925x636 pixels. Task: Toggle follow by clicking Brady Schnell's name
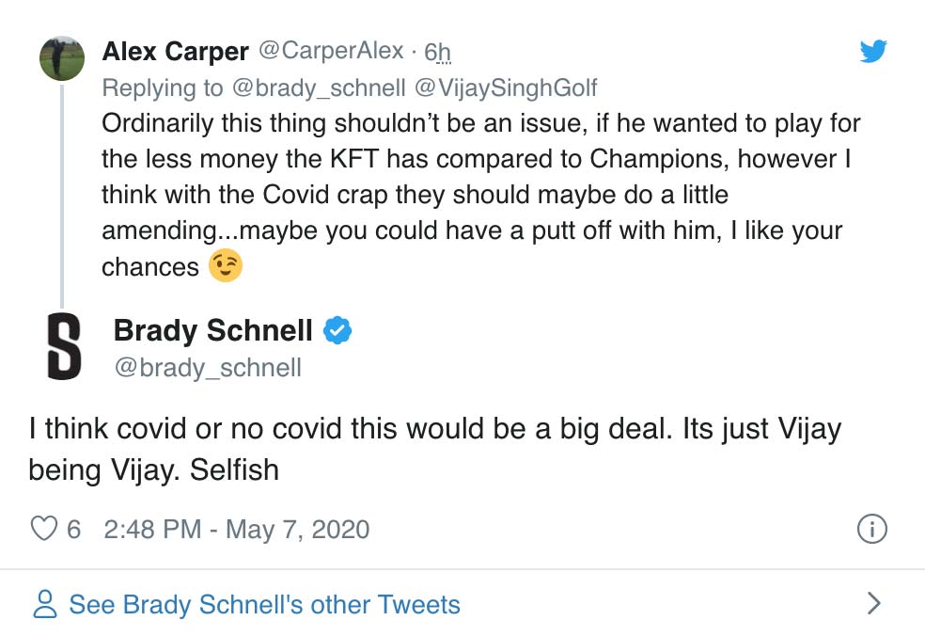[x=213, y=330]
